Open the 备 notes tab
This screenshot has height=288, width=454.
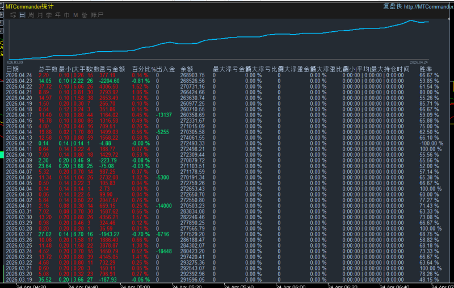click(x=84, y=15)
